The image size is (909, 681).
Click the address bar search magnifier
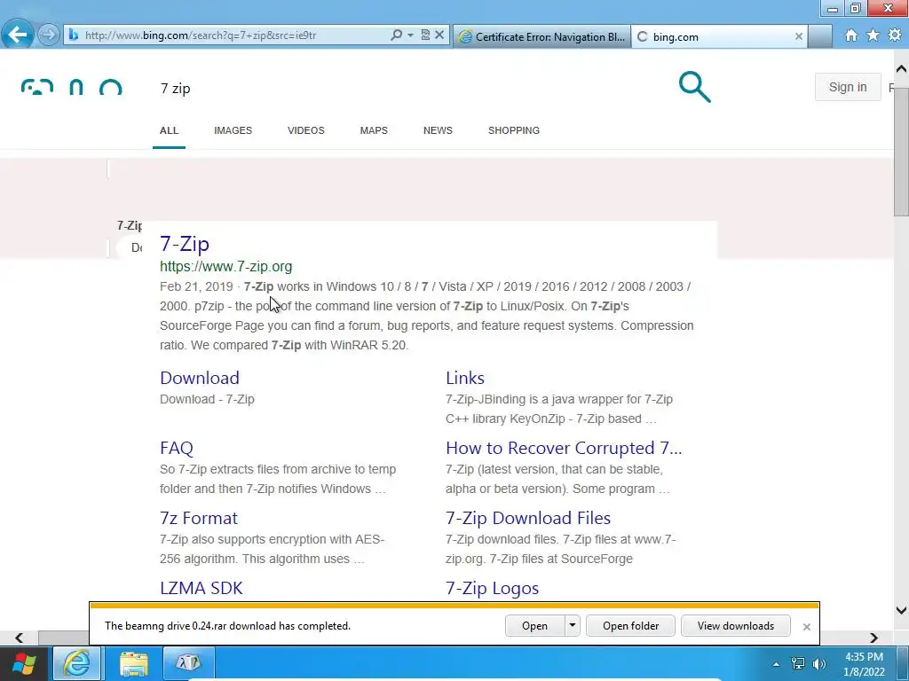pyautogui.click(x=396, y=35)
